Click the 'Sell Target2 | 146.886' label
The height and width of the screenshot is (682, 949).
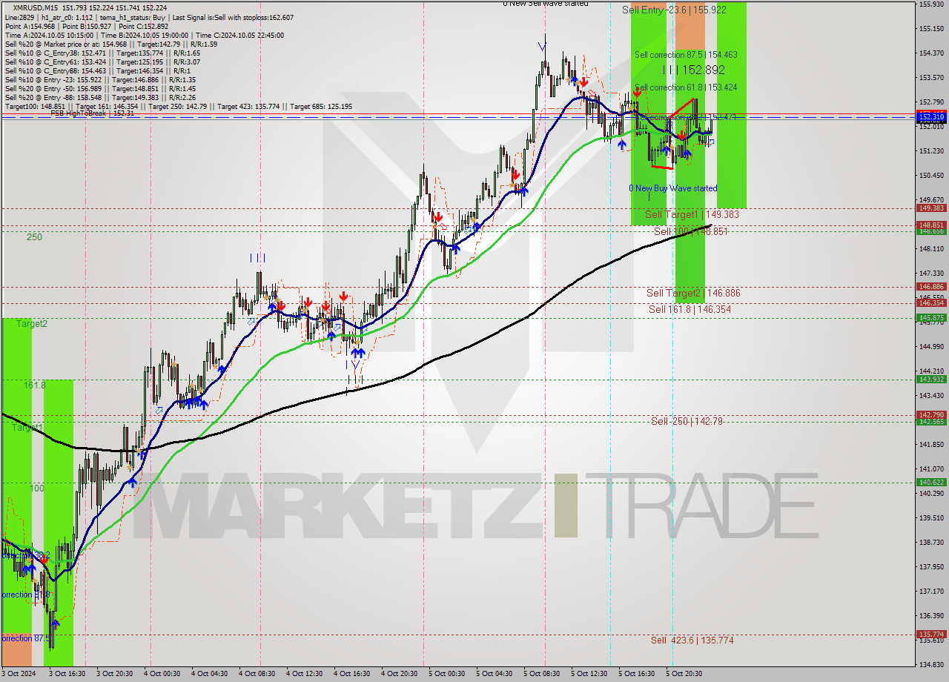click(x=693, y=293)
